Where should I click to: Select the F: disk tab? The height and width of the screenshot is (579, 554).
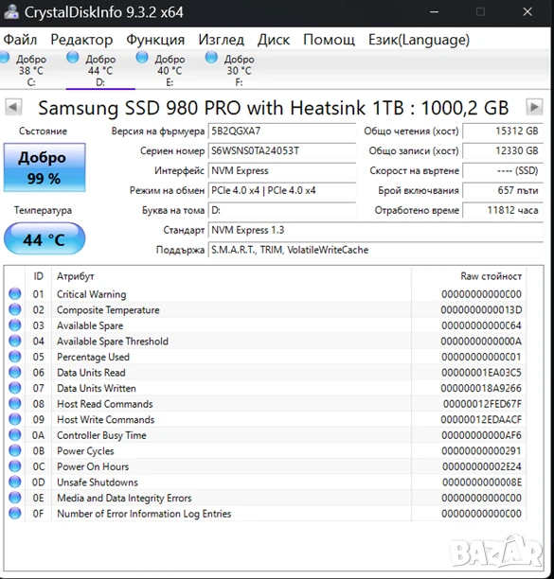click(239, 70)
